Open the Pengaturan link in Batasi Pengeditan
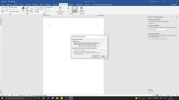The image size is (179, 100). tap(152, 23)
